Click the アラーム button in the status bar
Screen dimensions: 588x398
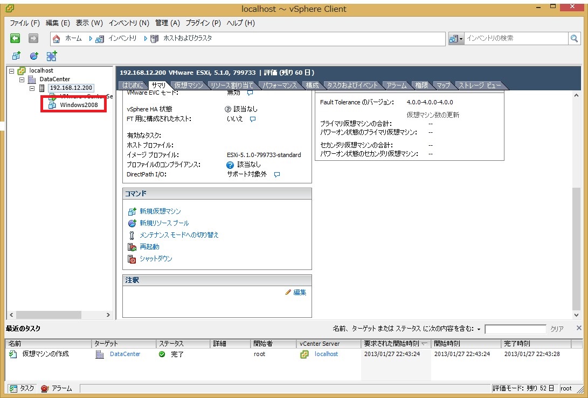click(56, 388)
